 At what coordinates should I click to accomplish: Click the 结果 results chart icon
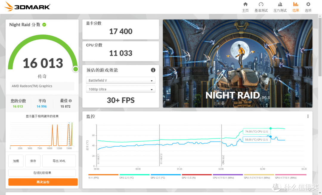tap(295, 4)
